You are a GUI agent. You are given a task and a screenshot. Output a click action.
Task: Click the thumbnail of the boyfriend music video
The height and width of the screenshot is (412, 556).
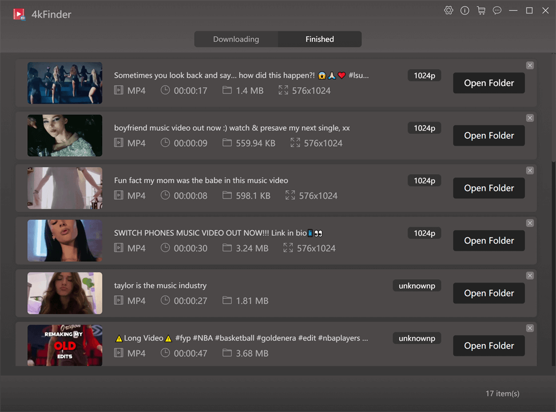pos(64,135)
